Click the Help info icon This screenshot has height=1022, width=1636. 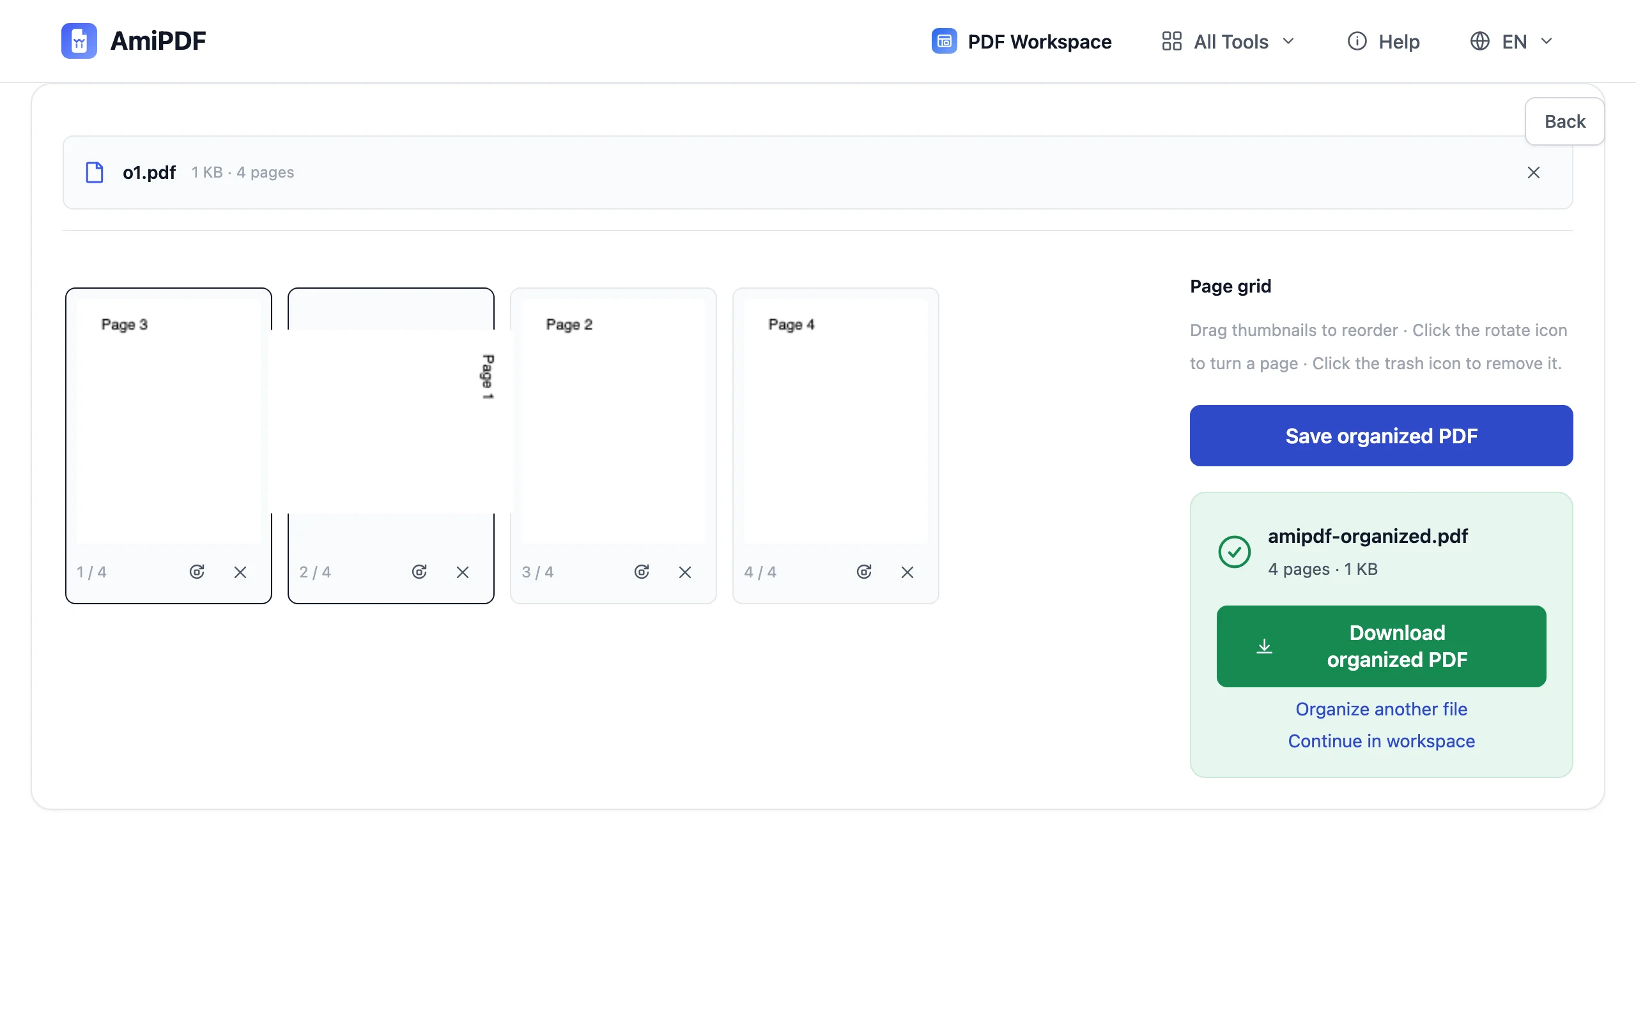pyautogui.click(x=1356, y=42)
